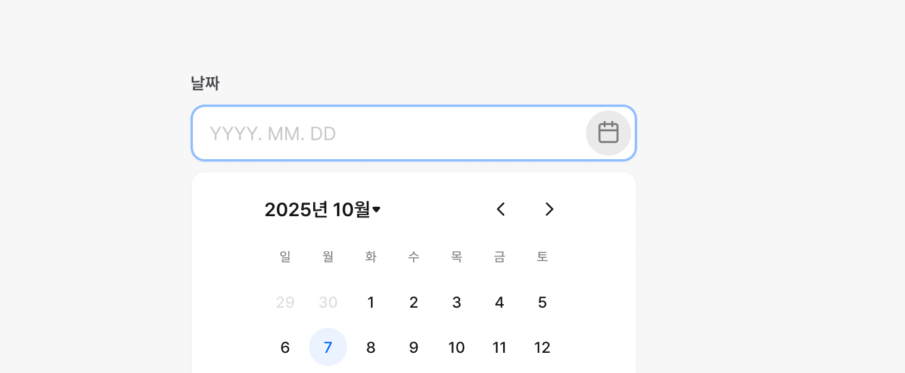The width and height of the screenshot is (905, 373).
Task: Select October 7, the highlighted date
Action: pos(328,347)
